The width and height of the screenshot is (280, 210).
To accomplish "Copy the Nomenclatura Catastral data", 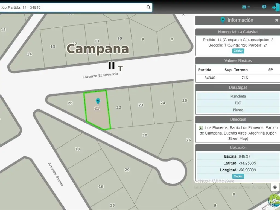I will 238,51.
